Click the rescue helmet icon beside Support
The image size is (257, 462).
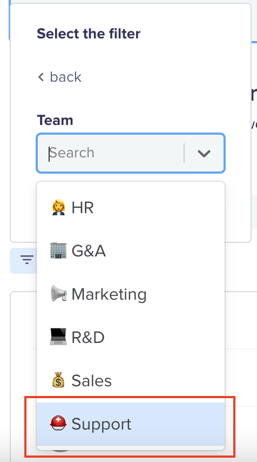[x=58, y=424]
